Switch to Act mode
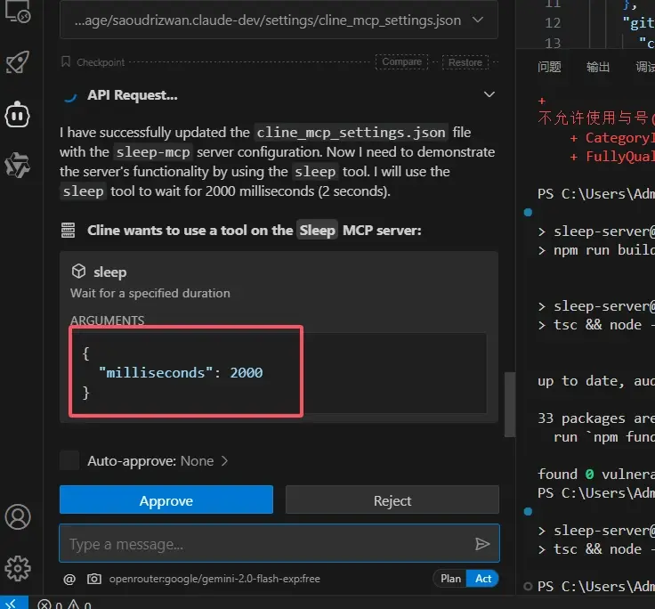 pyautogui.click(x=483, y=579)
